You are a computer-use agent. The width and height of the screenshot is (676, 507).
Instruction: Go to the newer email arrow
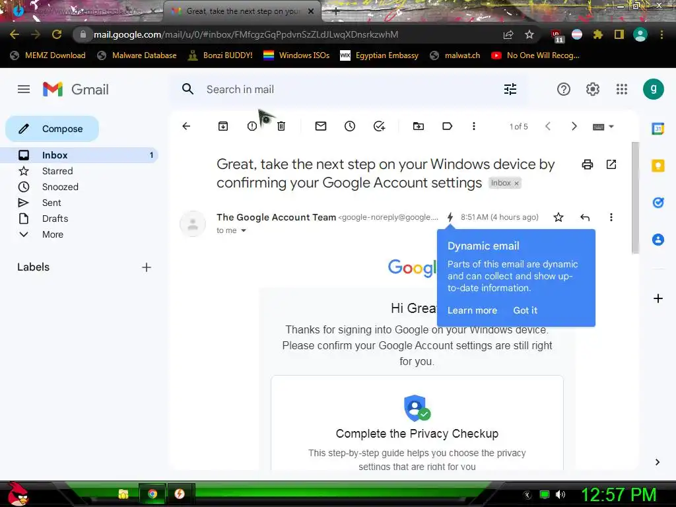pyautogui.click(x=548, y=126)
